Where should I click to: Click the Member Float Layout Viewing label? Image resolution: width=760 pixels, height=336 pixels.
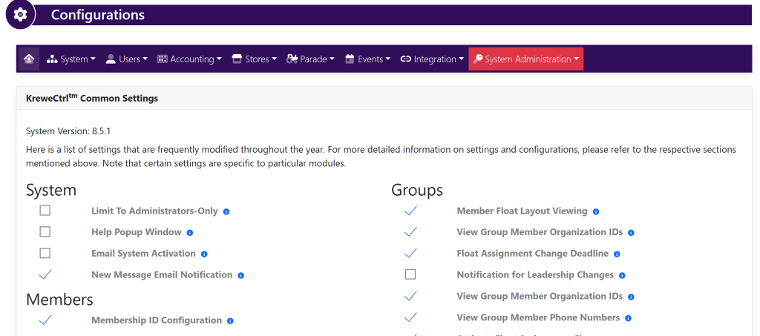pos(522,211)
